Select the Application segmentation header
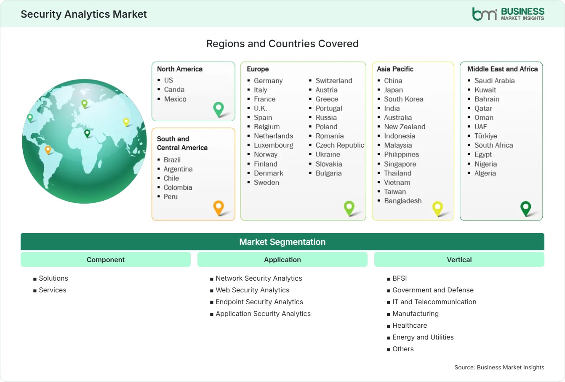This screenshot has width=565, height=382. (x=282, y=260)
